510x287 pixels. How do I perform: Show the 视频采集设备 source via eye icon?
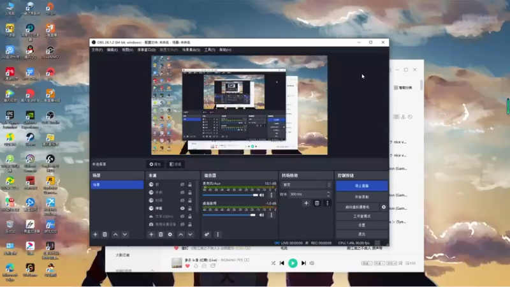(x=182, y=224)
